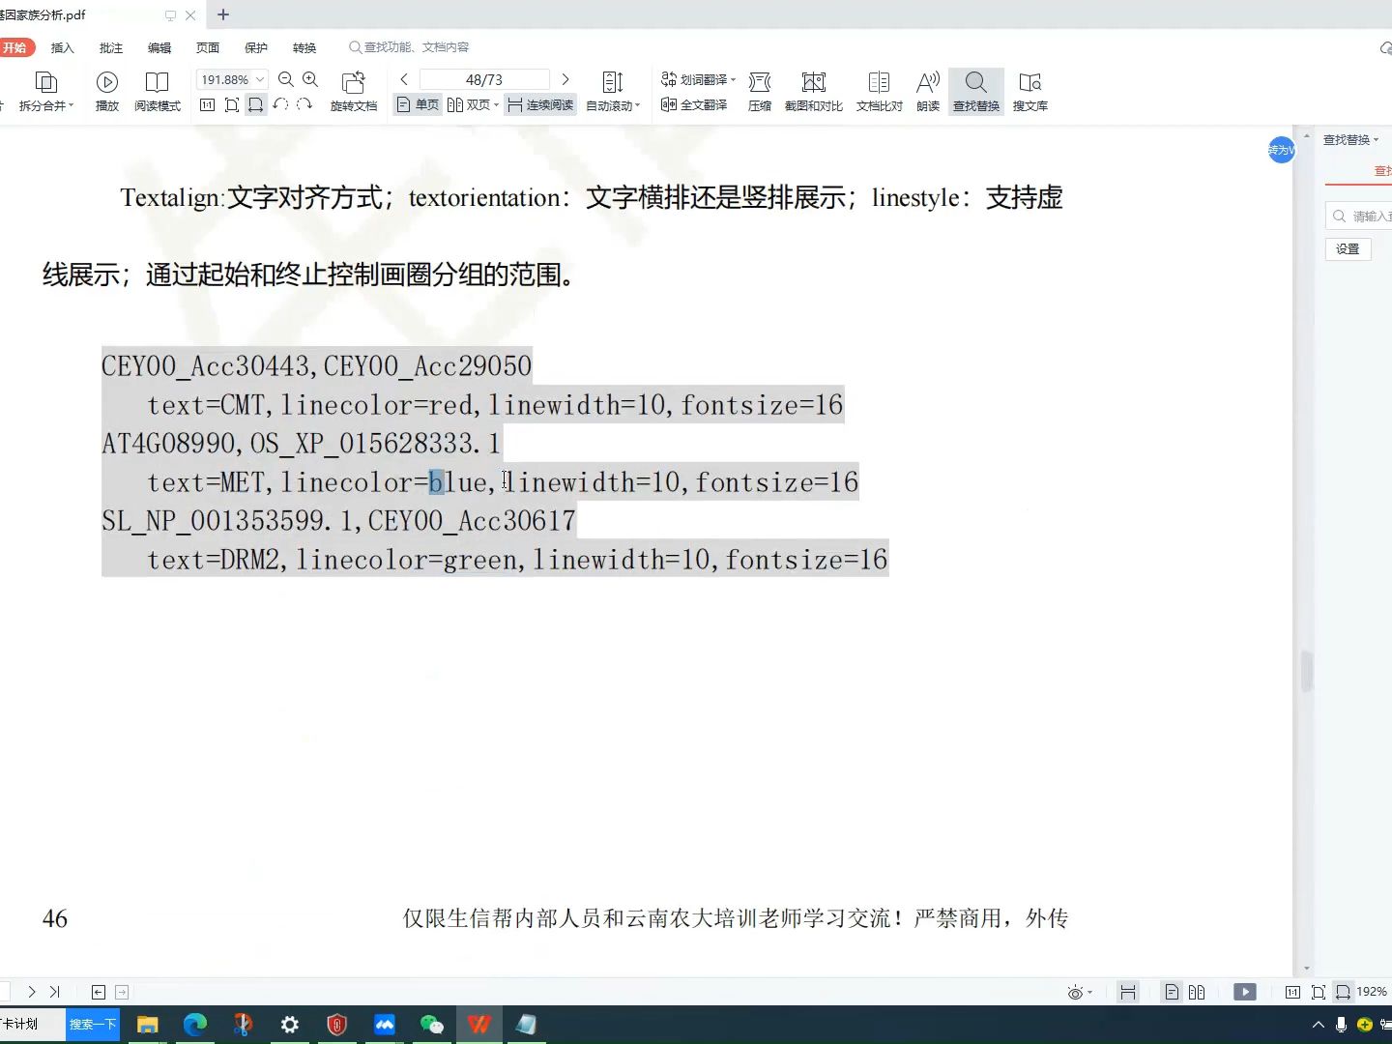Screen dimensions: 1392x1044
Task: Toggle 连续阅读 continuous reading
Action: [540, 104]
